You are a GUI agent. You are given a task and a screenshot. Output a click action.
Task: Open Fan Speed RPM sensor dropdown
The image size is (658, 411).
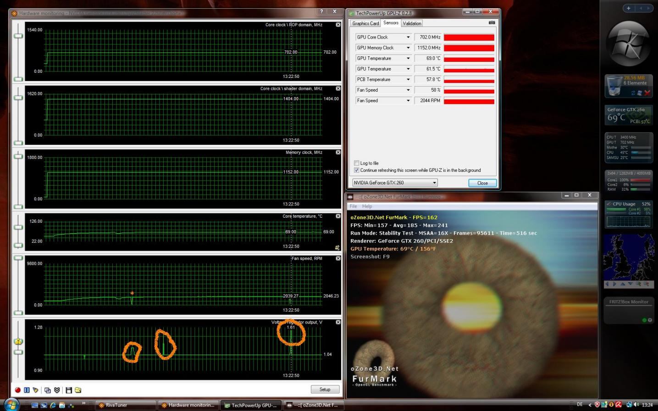pyautogui.click(x=408, y=100)
